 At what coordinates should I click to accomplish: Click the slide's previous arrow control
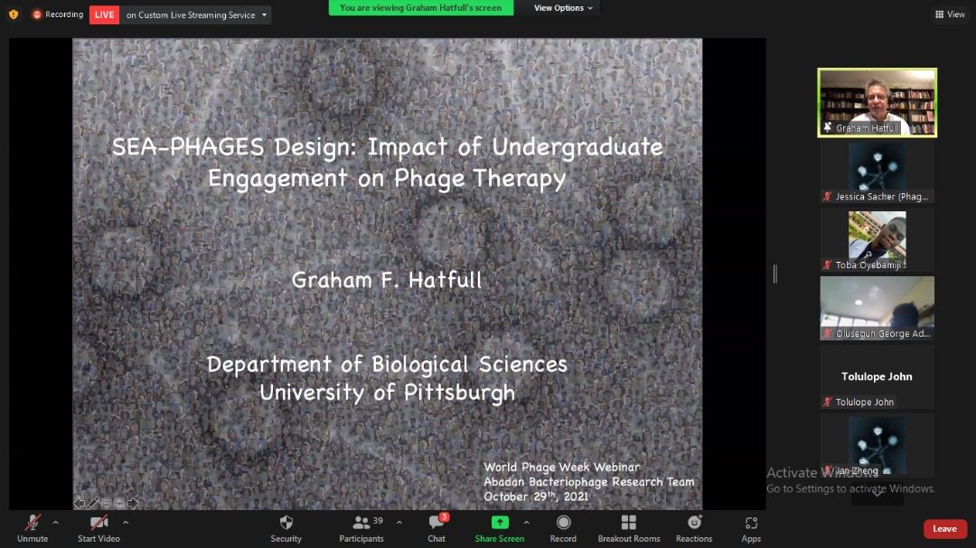coord(79,503)
